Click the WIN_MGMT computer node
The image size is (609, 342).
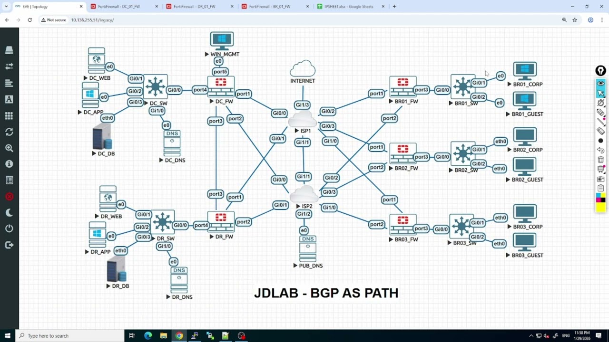click(x=222, y=41)
